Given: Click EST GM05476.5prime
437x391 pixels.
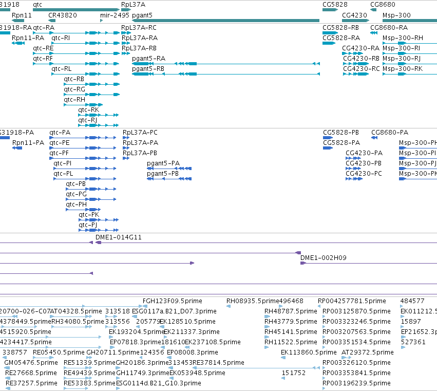Looking at the screenshot, I should [31, 363].
